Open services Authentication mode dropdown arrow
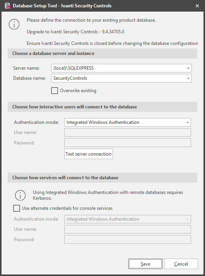 [x=188, y=219]
